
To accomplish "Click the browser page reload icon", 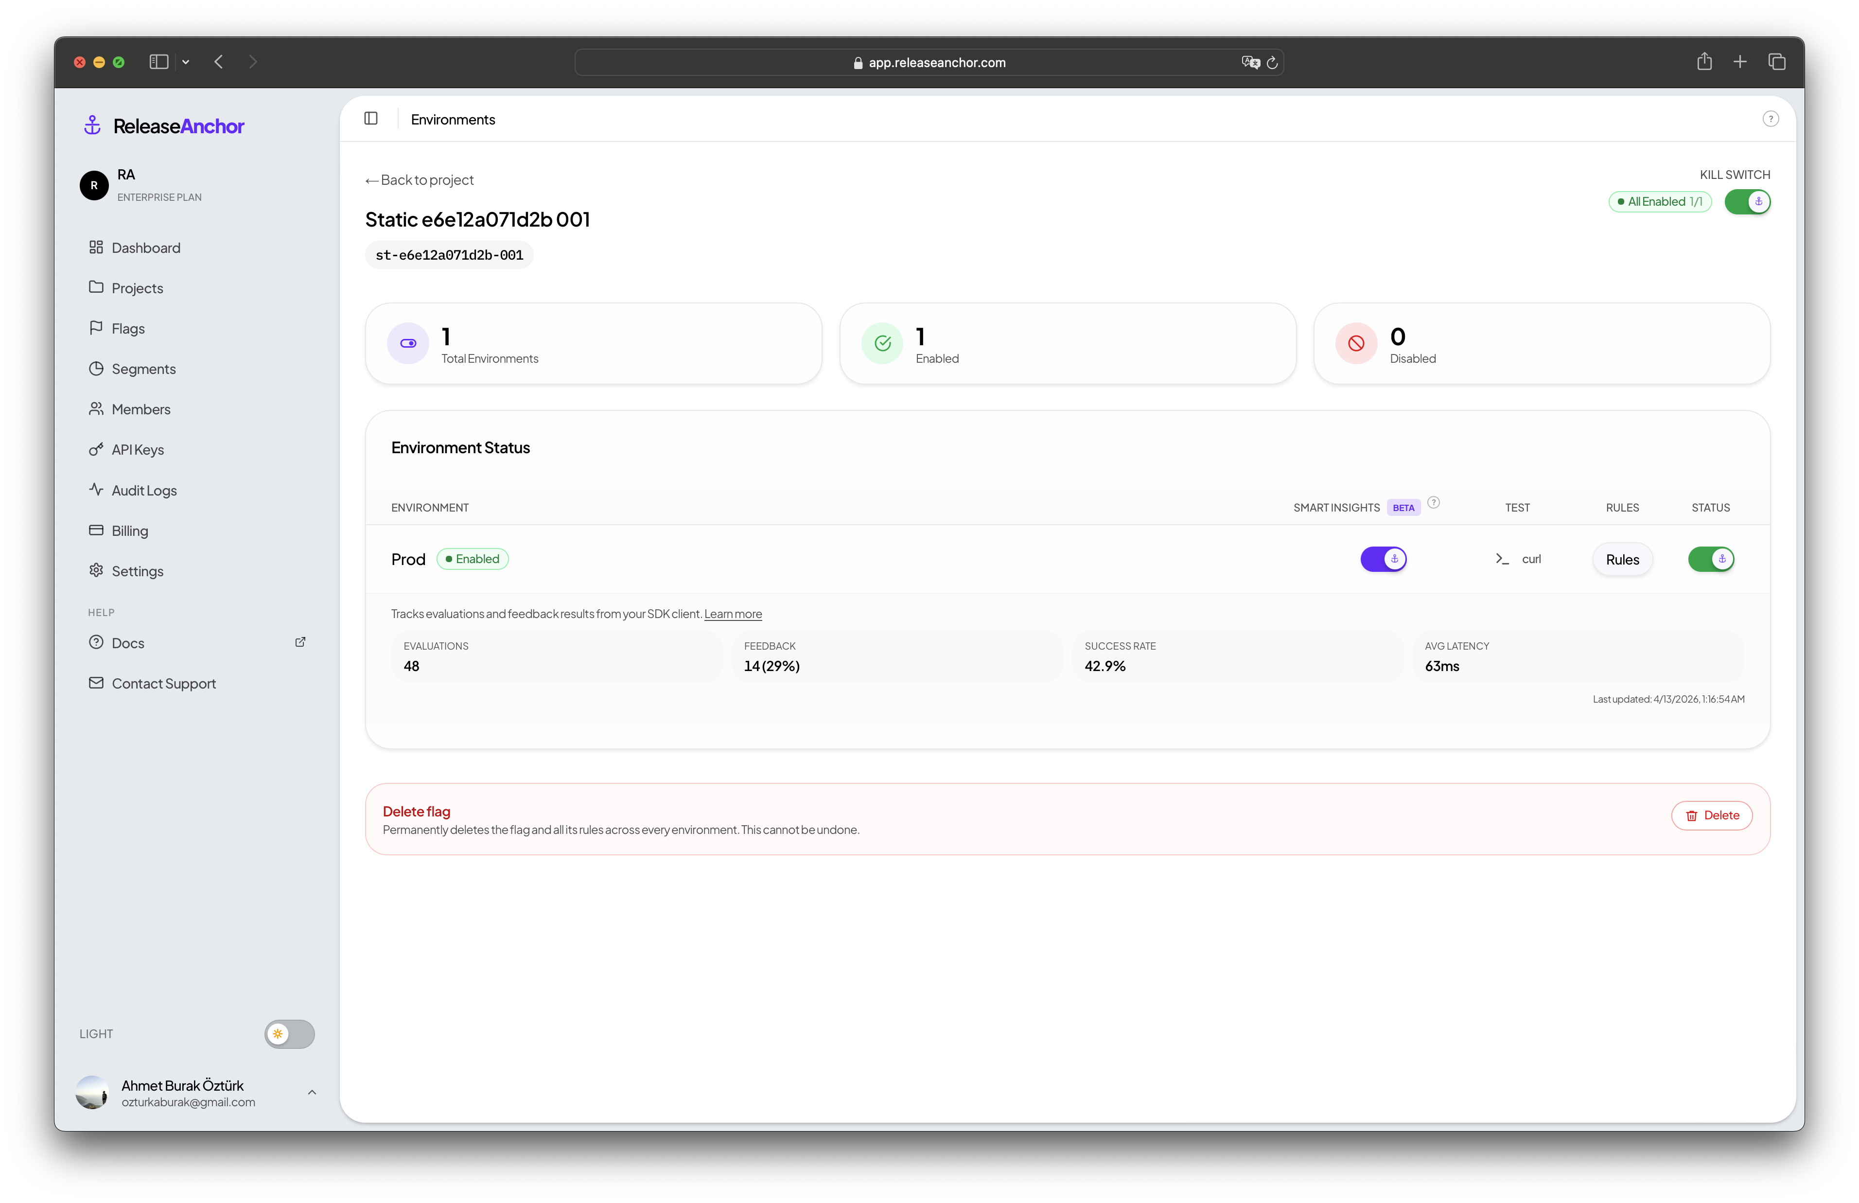I will [1272, 63].
